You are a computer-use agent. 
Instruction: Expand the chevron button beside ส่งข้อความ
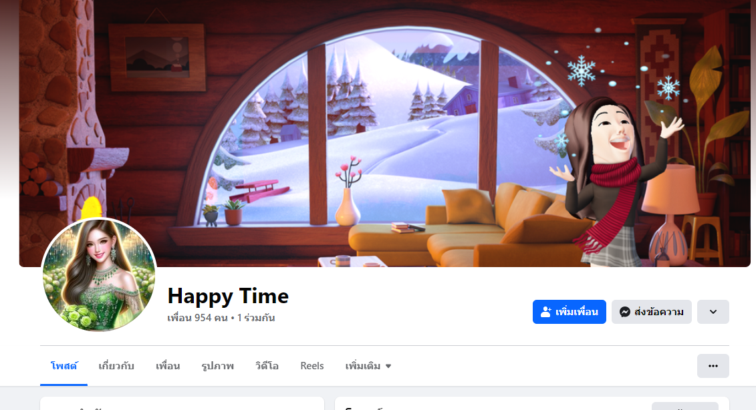pyautogui.click(x=713, y=312)
